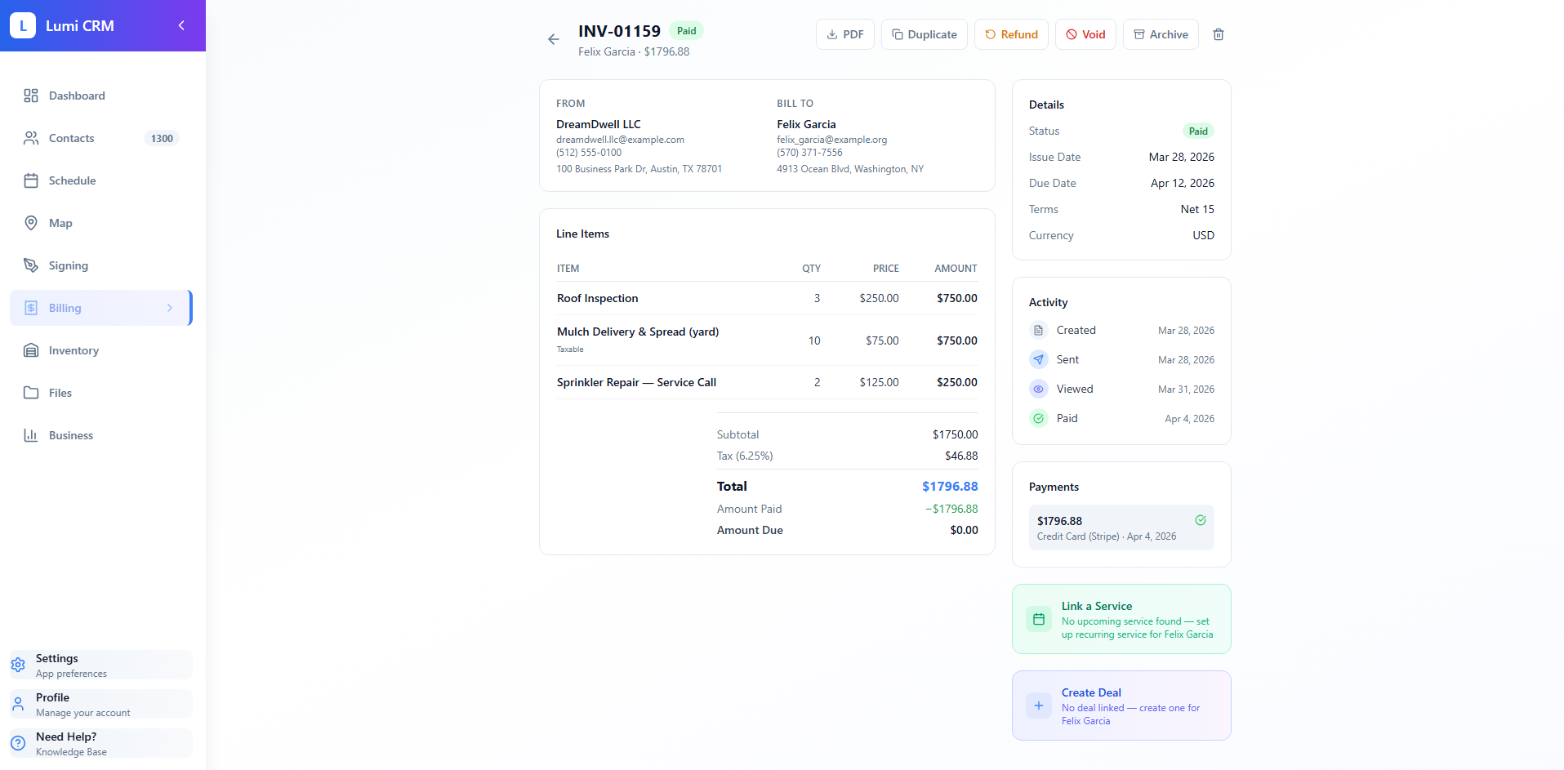Screen dimensions: 1564x770
Task: Click the Paid activity checkmark icon
Action: point(1038,418)
